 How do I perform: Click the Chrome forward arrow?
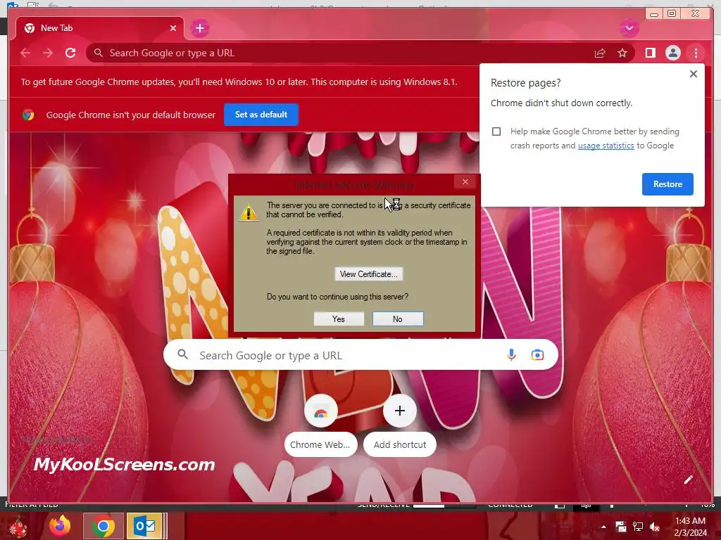tap(48, 53)
